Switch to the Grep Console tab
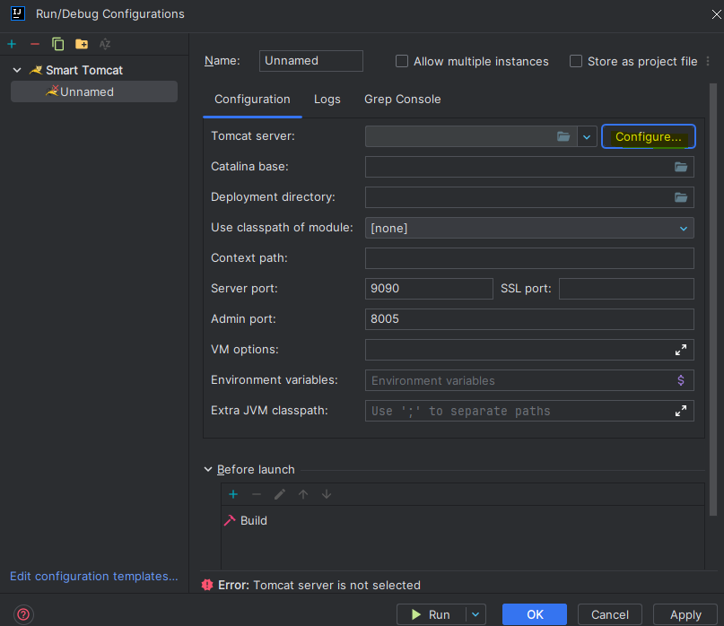 pos(402,100)
